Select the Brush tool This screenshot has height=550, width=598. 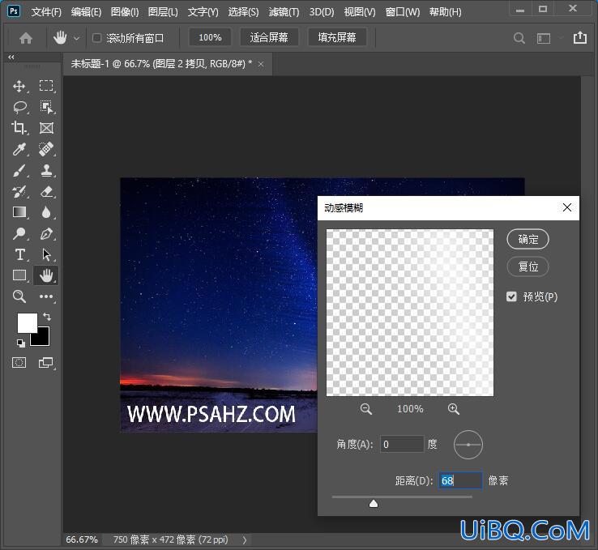[x=19, y=170]
